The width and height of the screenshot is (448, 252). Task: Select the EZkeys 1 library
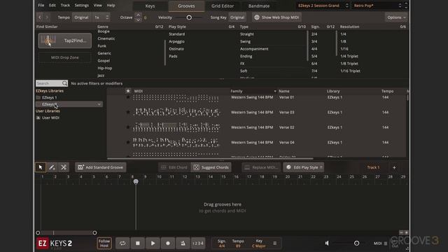pos(49,97)
